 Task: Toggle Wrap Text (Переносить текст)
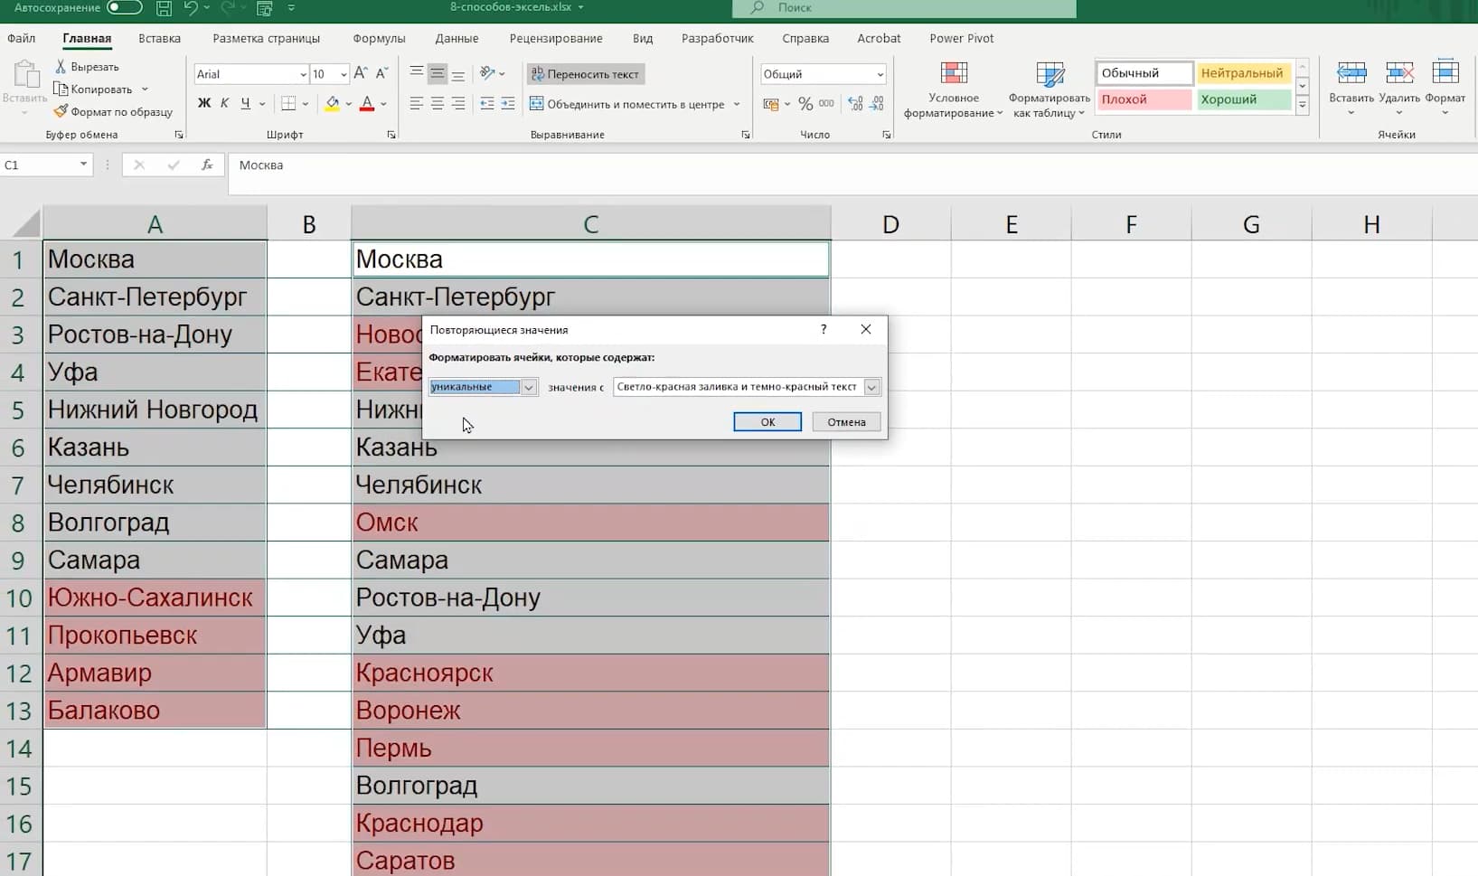[585, 74]
